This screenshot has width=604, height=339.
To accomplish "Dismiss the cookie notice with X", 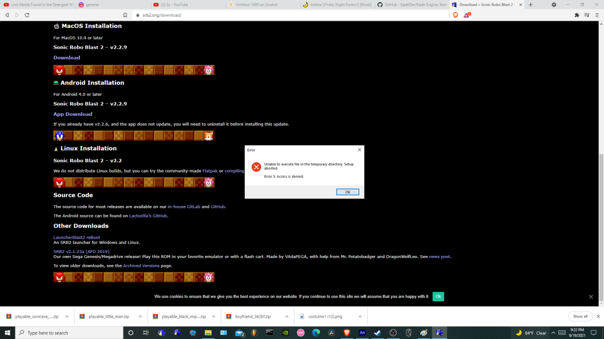I will (591, 297).
